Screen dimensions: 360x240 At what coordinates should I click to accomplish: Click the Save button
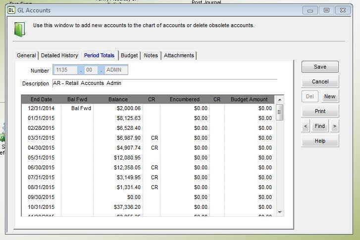coord(320,67)
